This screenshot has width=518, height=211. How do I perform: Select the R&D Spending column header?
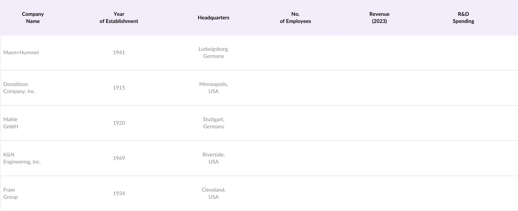tap(463, 18)
